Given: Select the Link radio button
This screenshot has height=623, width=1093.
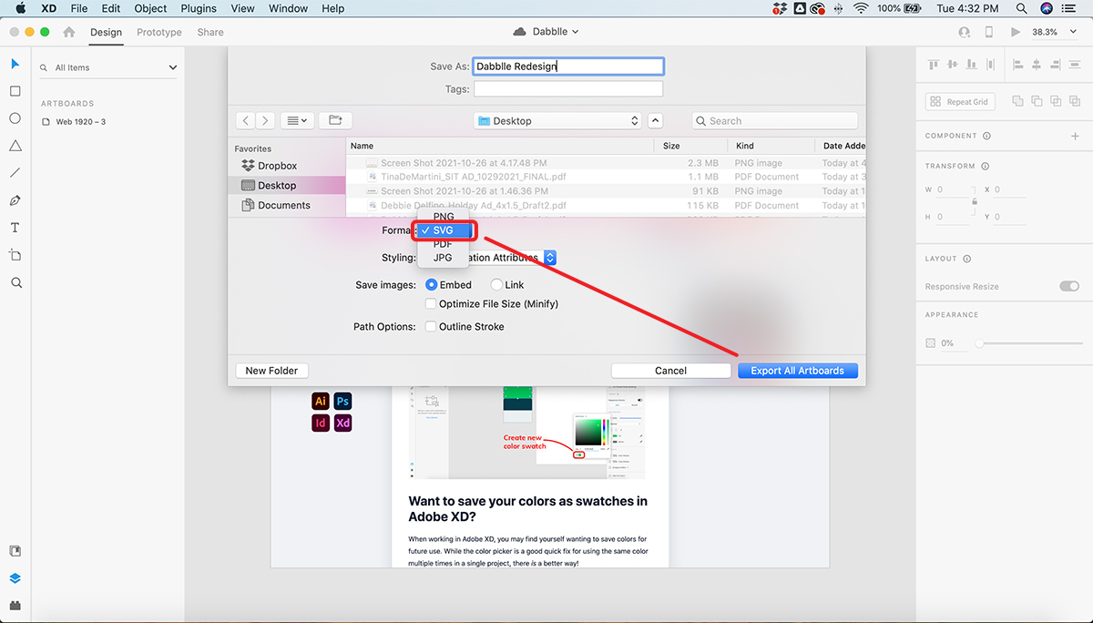Looking at the screenshot, I should click(x=496, y=285).
